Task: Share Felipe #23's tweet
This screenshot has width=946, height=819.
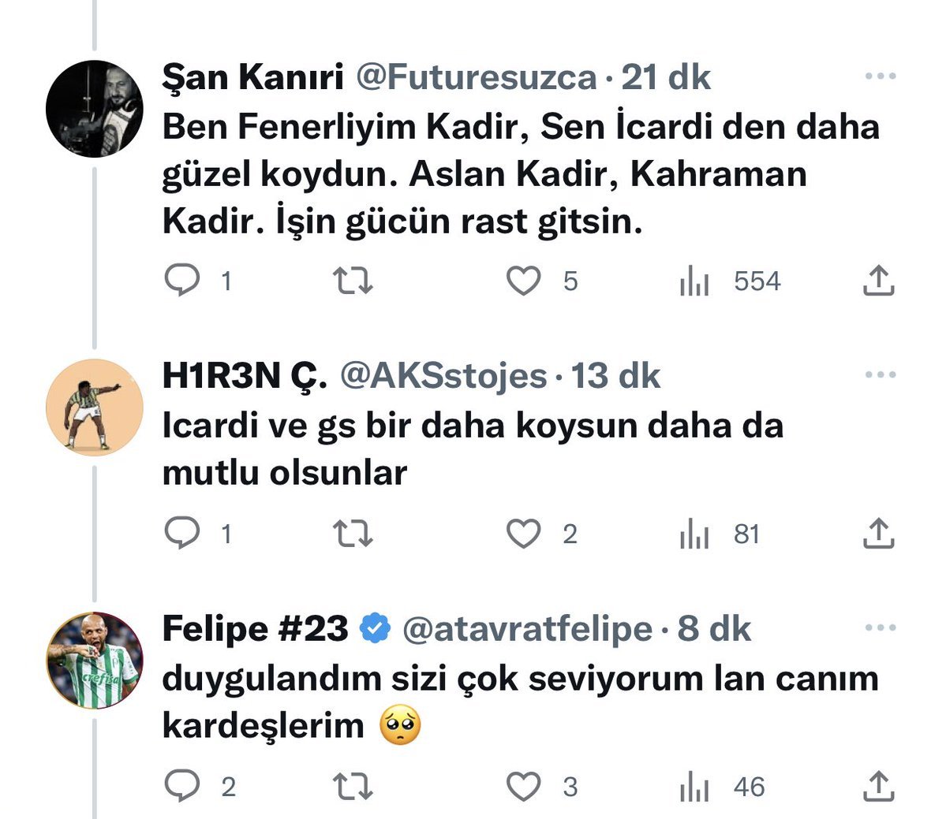Action: [878, 786]
